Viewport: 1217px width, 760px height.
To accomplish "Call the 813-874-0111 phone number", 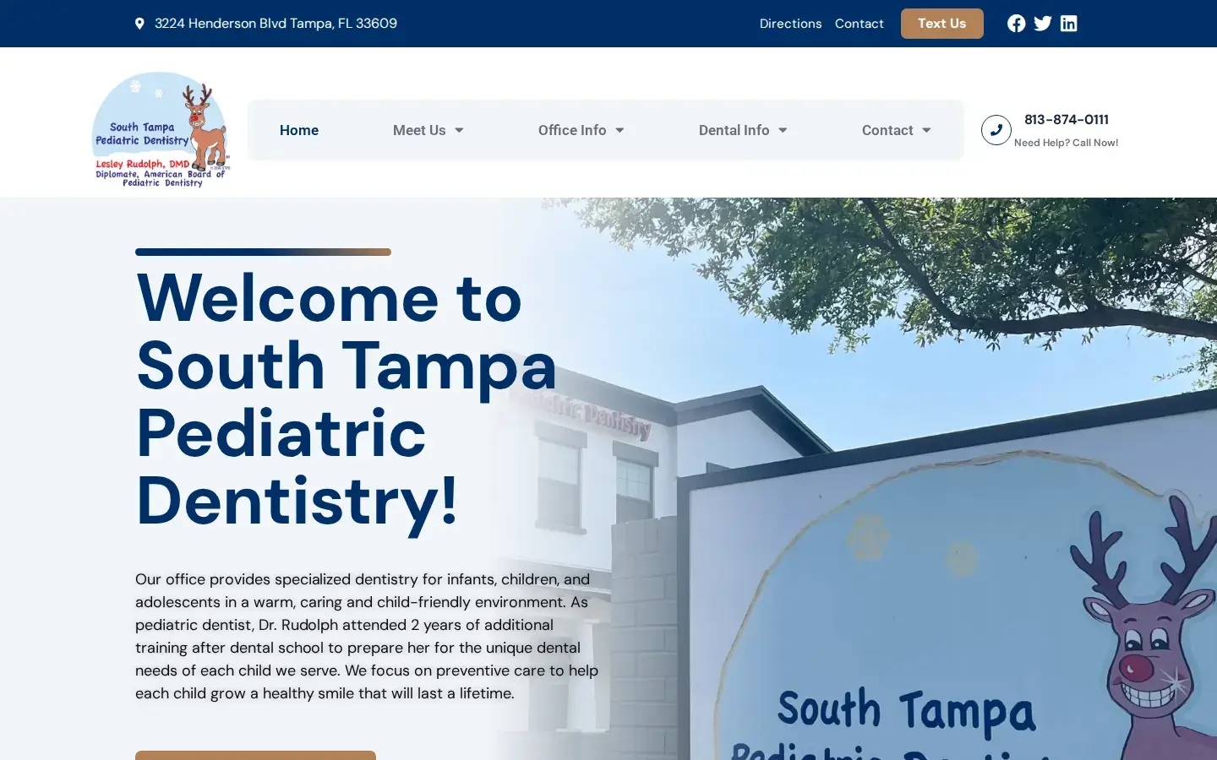I will tap(1067, 120).
